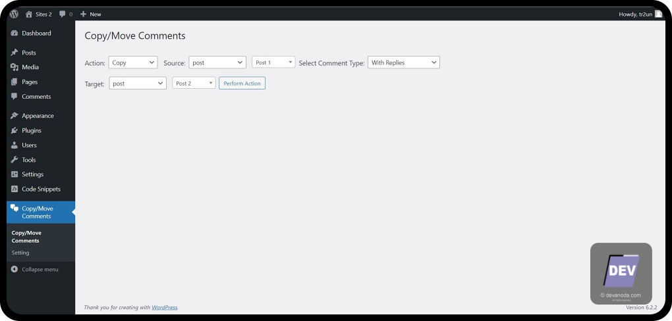Viewport: 672px width, 321px height.
Task: Click the Plugins plug icon
Action: pyautogui.click(x=14, y=130)
